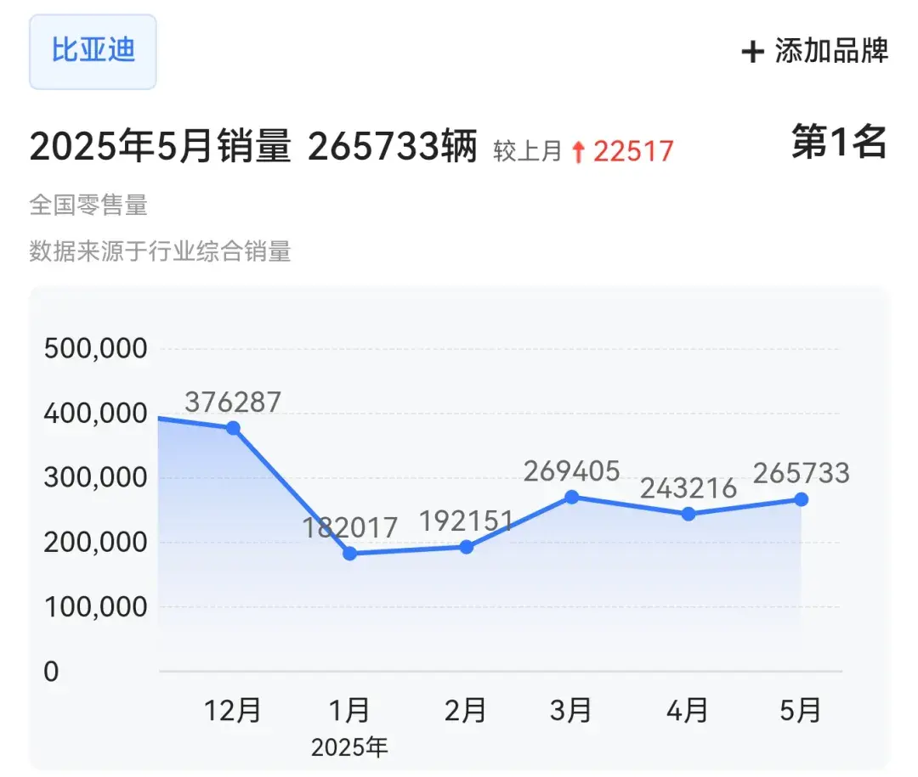Click the 0 y-axis label
918x777 pixels.
[x=52, y=672]
